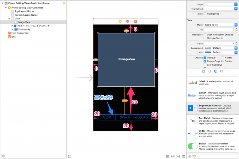
Task: Click the Label object icon in library
Action: [x=193, y=83]
